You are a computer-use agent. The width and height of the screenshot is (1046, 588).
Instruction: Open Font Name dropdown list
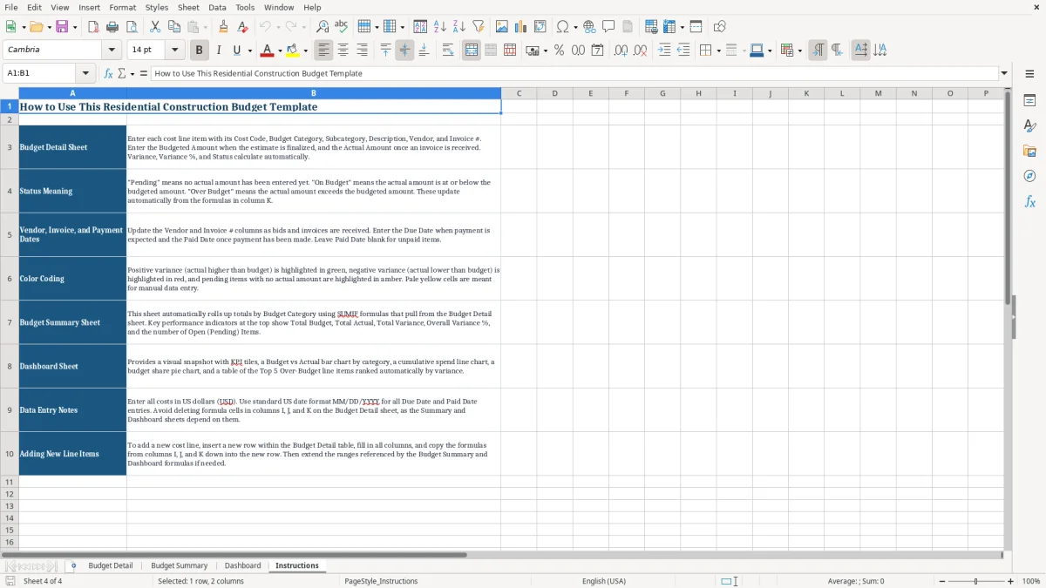[111, 51]
